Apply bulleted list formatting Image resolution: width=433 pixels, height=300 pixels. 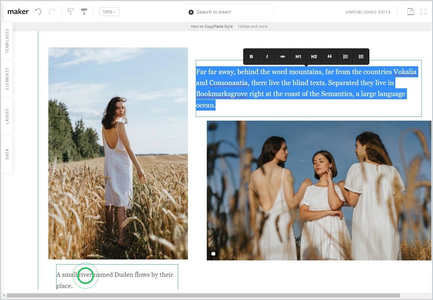click(361, 57)
